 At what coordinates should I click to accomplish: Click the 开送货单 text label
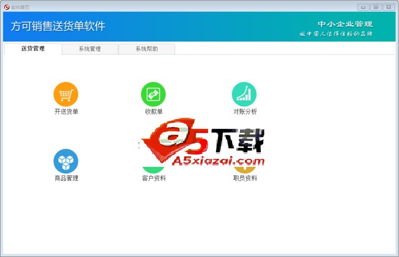tap(66, 112)
